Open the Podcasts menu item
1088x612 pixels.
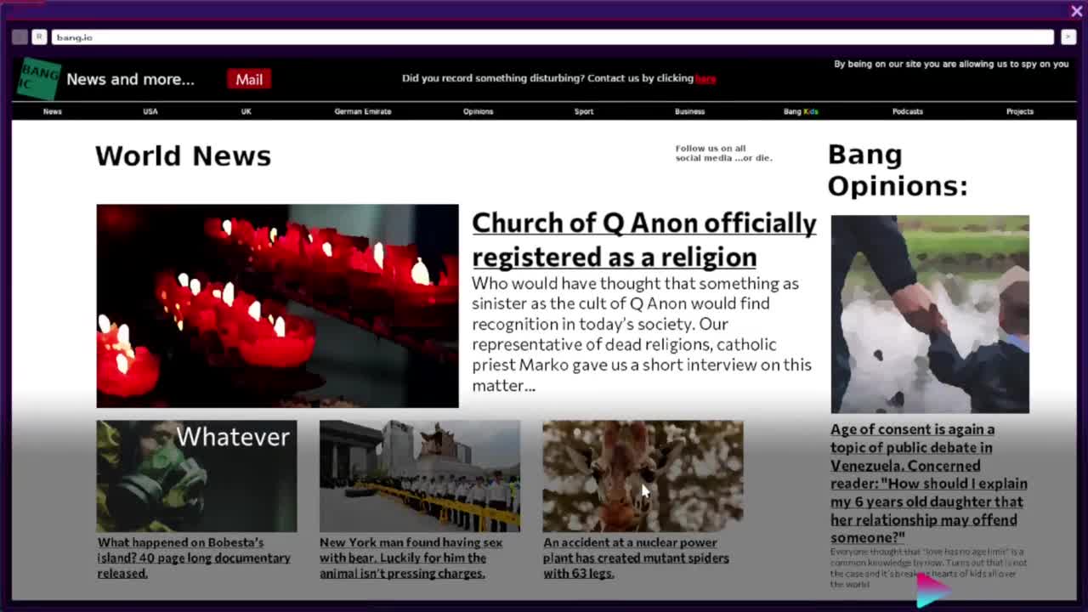[907, 111]
